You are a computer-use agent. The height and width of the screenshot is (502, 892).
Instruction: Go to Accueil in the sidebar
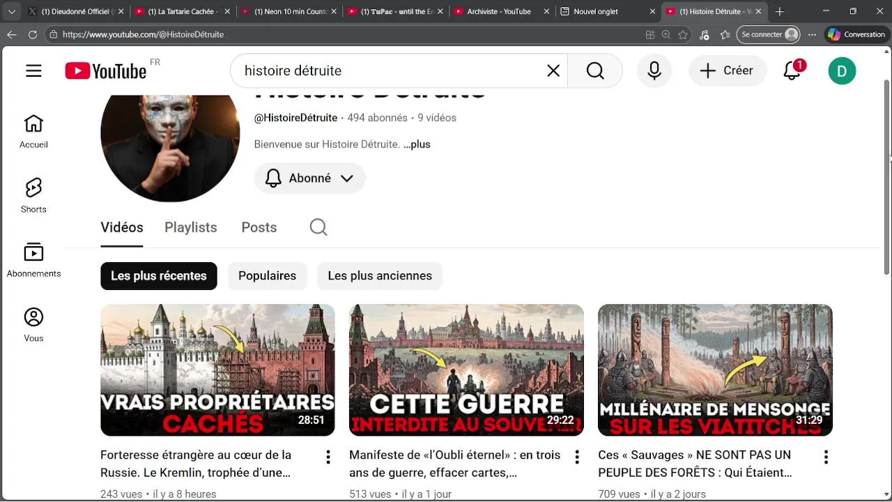point(33,132)
